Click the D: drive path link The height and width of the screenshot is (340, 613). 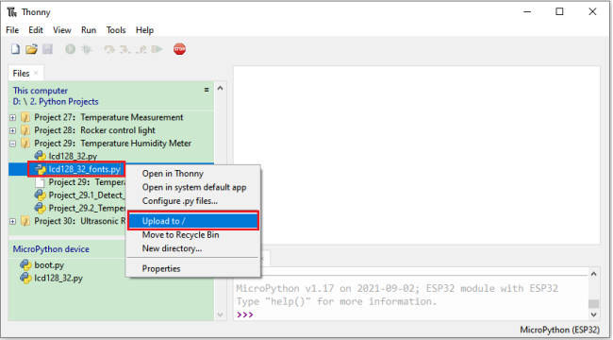[x=16, y=101]
